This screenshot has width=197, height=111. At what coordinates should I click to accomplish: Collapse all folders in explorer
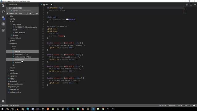(x=37, y=14)
